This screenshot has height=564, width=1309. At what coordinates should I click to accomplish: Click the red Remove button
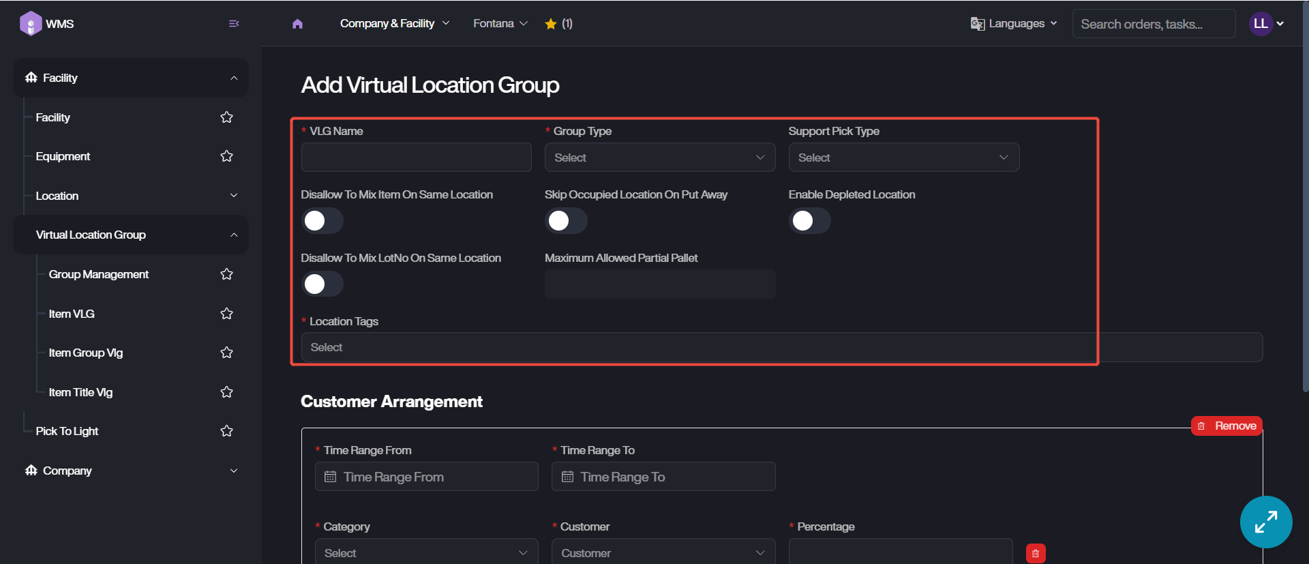(1227, 426)
